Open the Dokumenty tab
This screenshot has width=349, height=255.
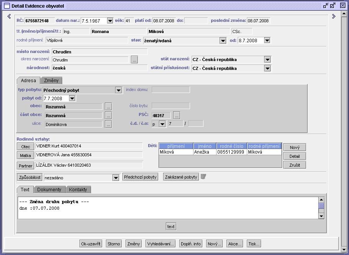click(x=49, y=190)
